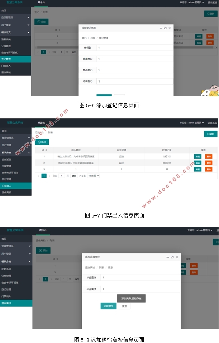
Task: Close the 添加登记信息 dialog
Action: (x=170, y=28)
